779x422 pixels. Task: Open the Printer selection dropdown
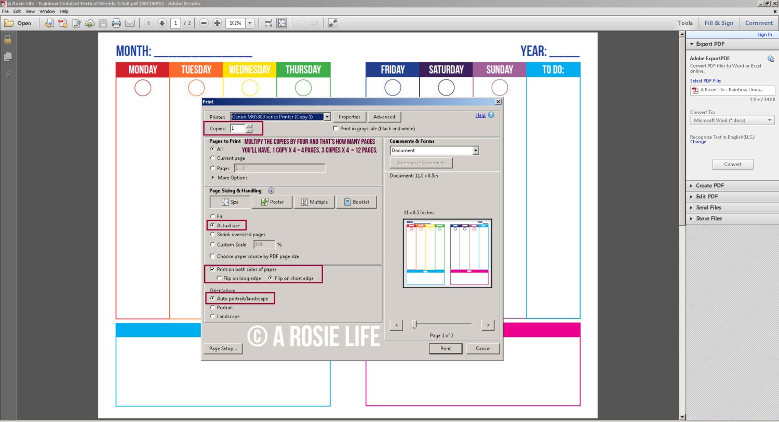tap(327, 117)
